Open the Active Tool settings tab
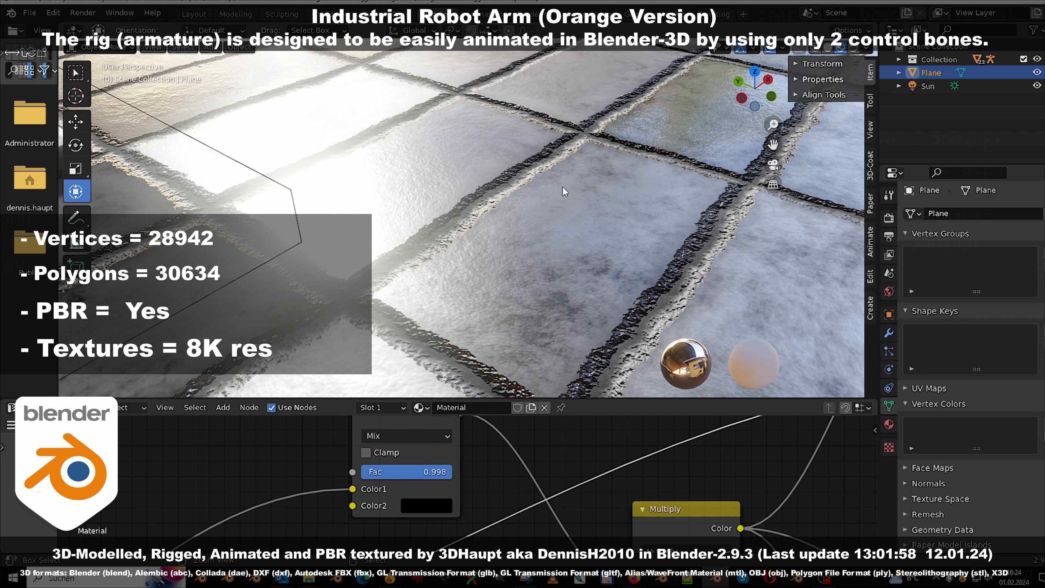This screenshot has width=1045, height=588. [889, 195]
